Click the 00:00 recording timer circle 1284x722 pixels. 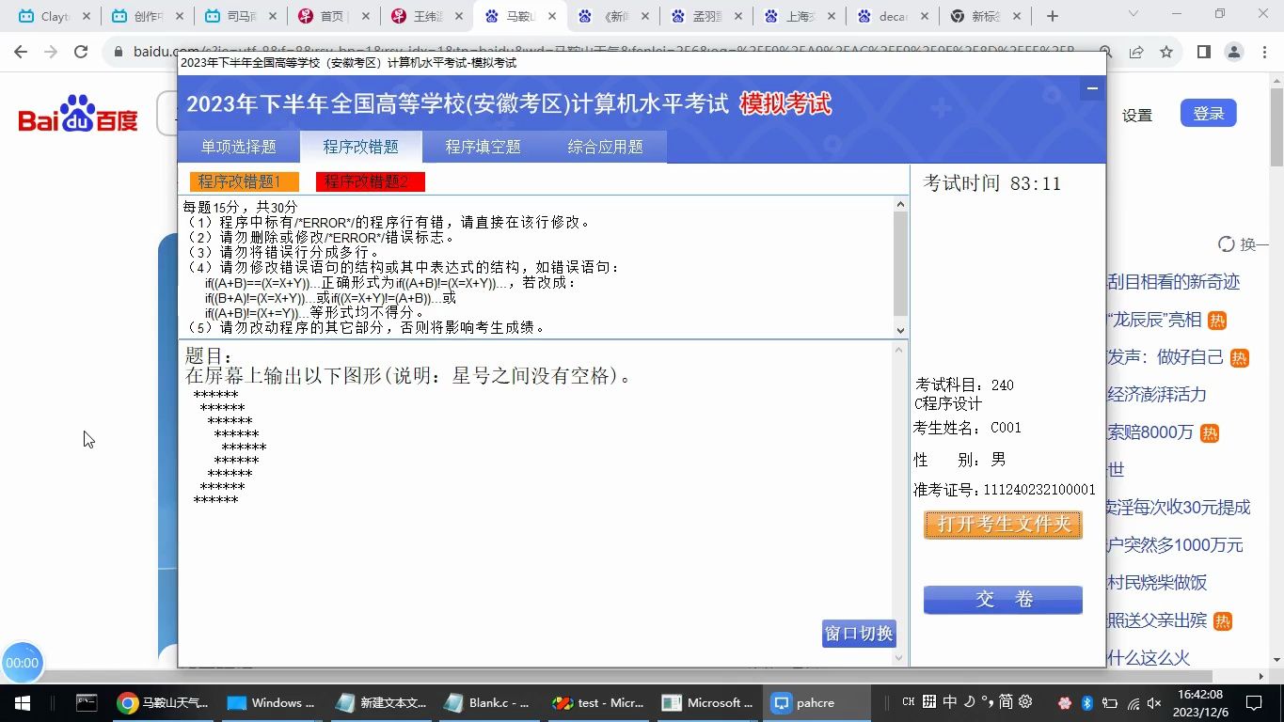point(22,663)
